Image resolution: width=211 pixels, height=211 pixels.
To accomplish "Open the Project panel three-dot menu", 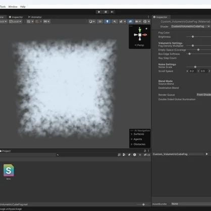I will [x=148, y=151].
